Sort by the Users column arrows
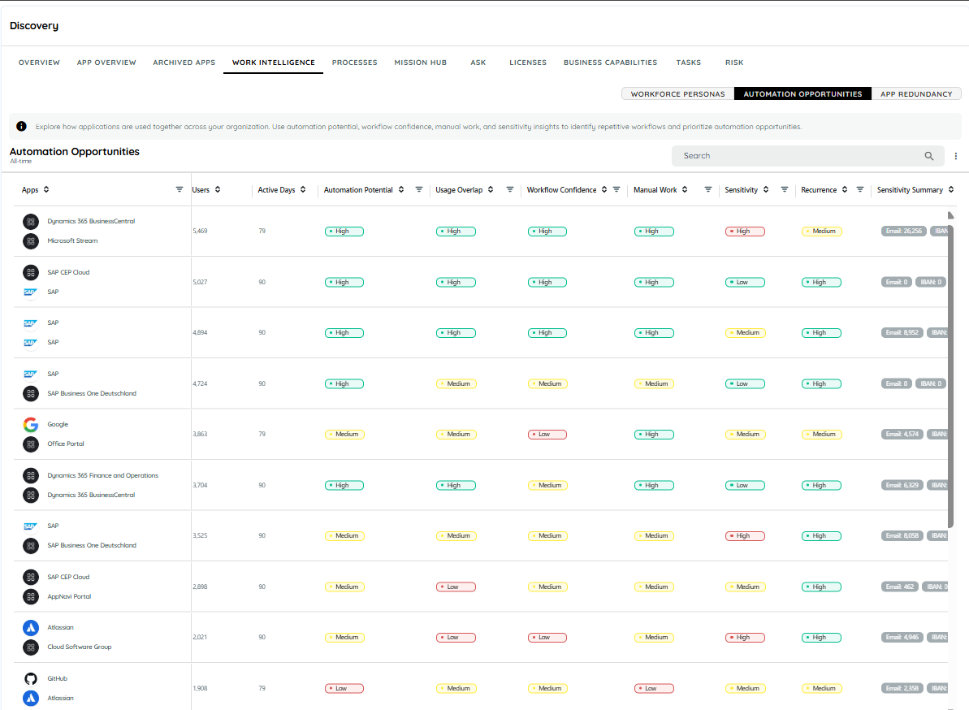This screenshot has width=969, height=710. point(218,190)
